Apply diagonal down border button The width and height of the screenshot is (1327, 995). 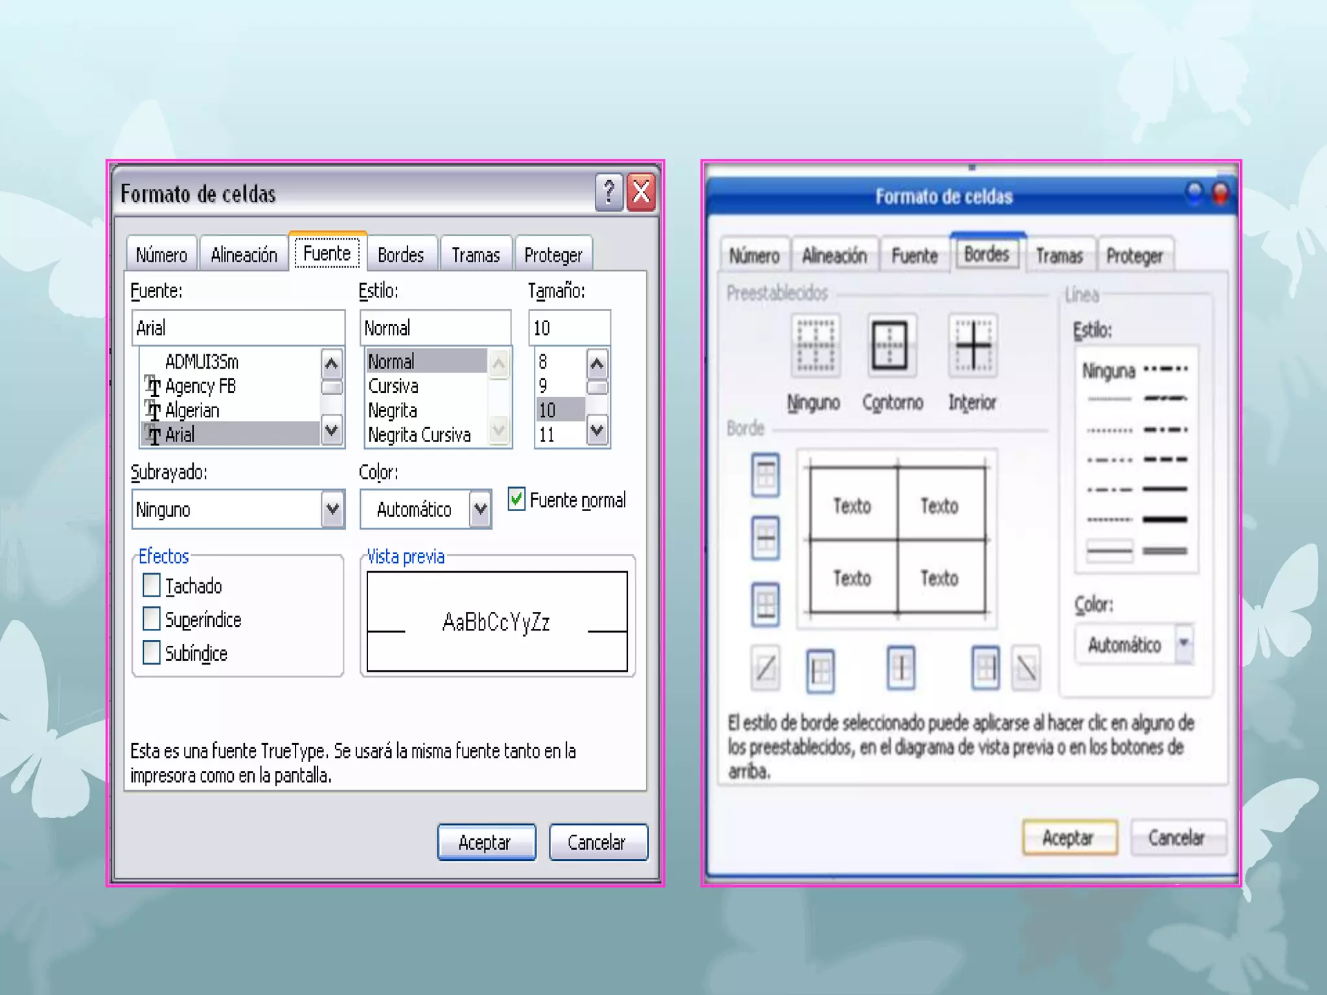(x=1026, y=668)
